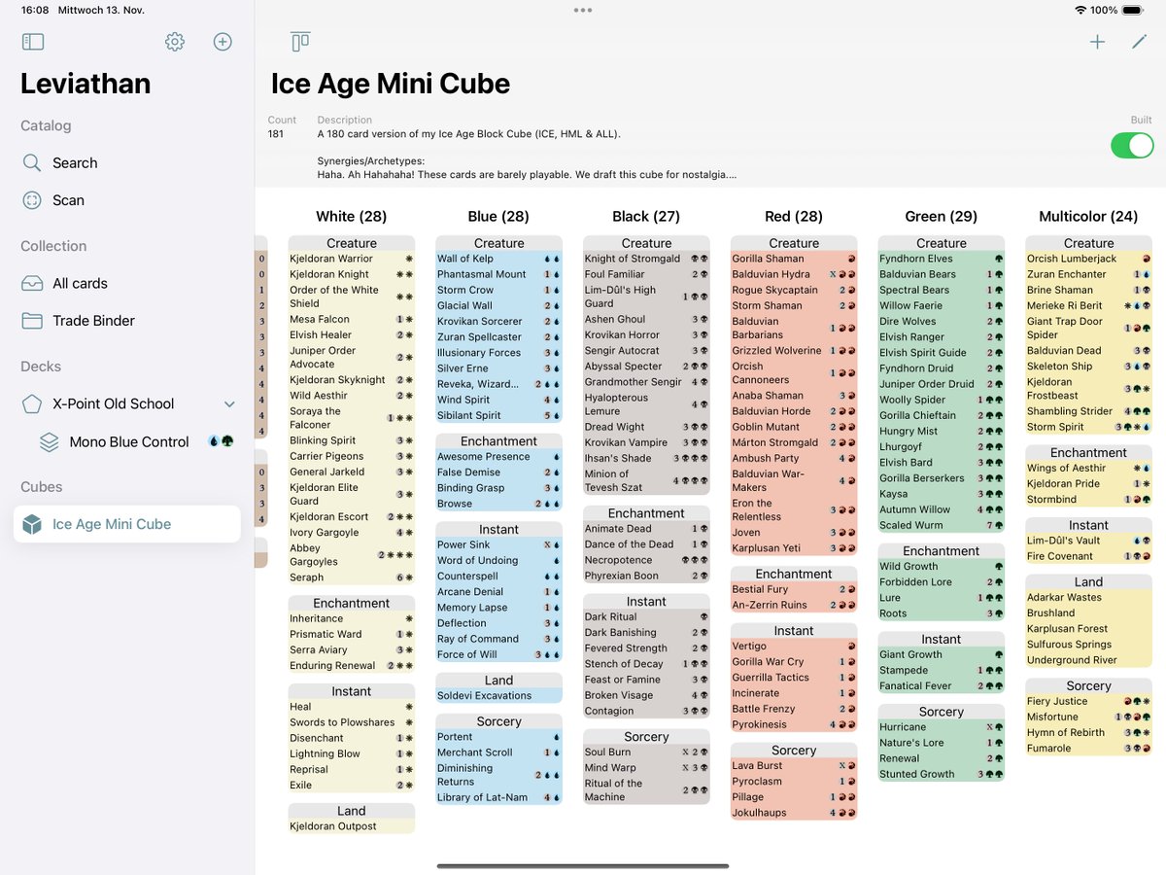
Task: Open All cards in Collection
Action: tap(127, 283)
